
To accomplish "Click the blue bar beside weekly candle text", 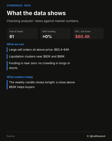I will [7, 85].
